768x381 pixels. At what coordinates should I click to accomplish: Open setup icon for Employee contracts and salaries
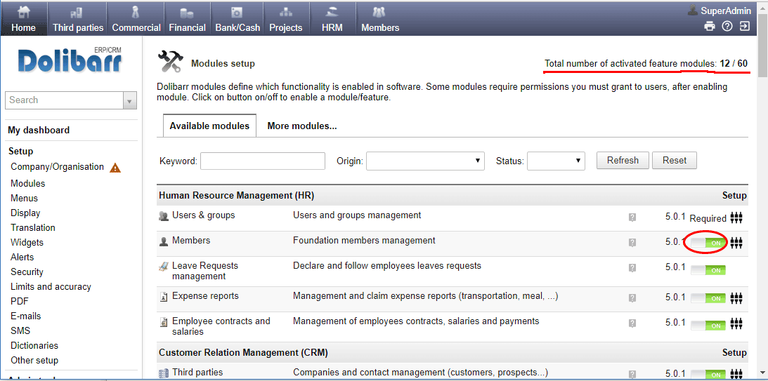point(736,323)
